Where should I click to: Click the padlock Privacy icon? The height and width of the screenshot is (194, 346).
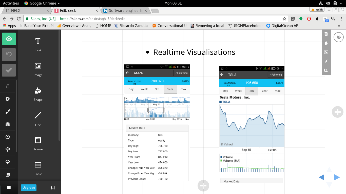tap(8, 86)
